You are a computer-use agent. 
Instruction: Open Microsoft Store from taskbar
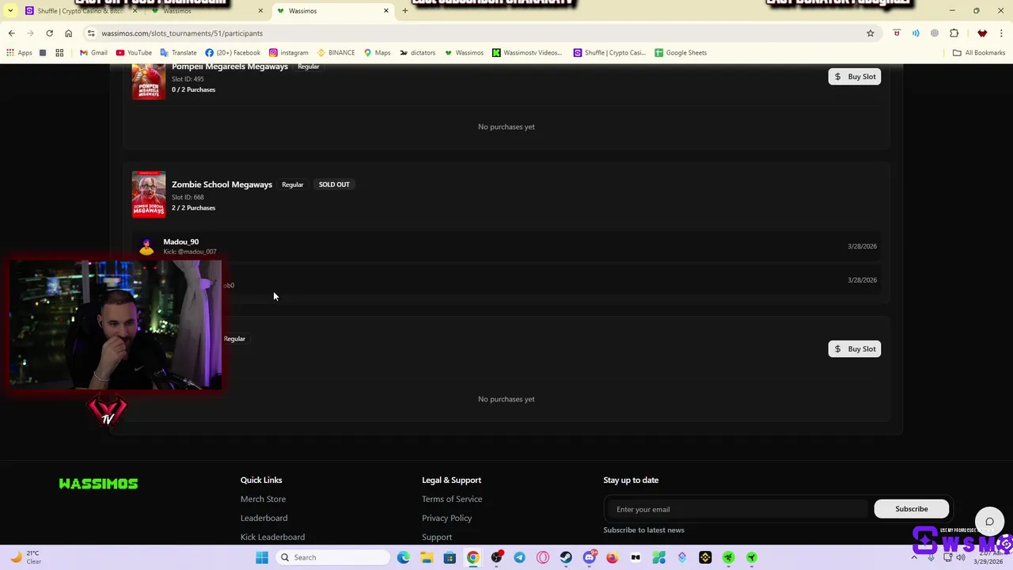pyautogui.click(x=450, y=557)
